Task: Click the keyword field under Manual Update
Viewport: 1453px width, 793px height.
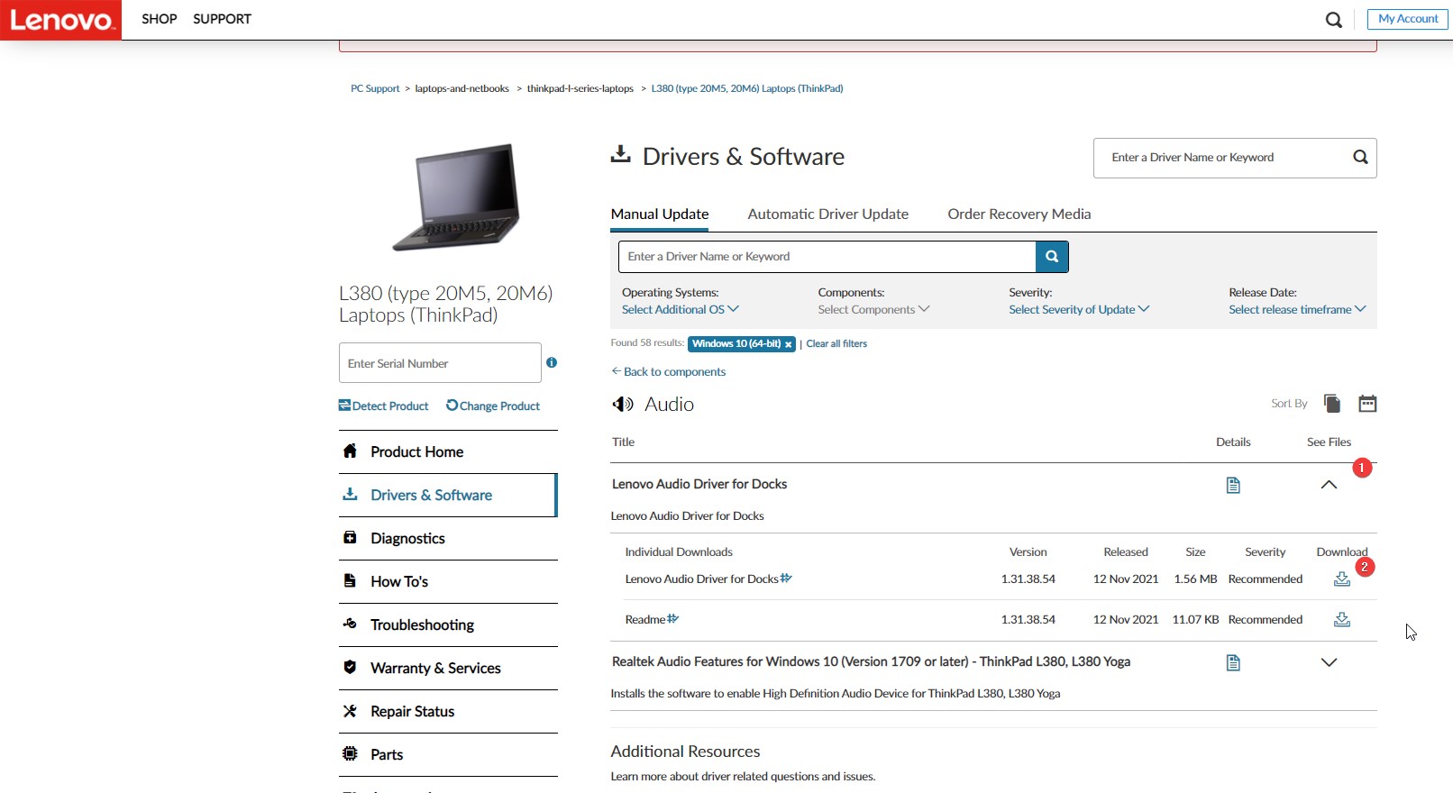Action: pyautogui.click(x=827, y=257)
